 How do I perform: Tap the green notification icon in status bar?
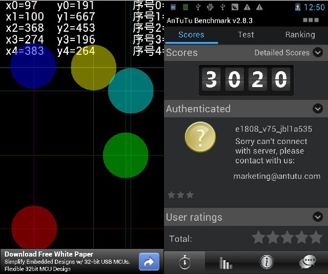click(186, 7)
